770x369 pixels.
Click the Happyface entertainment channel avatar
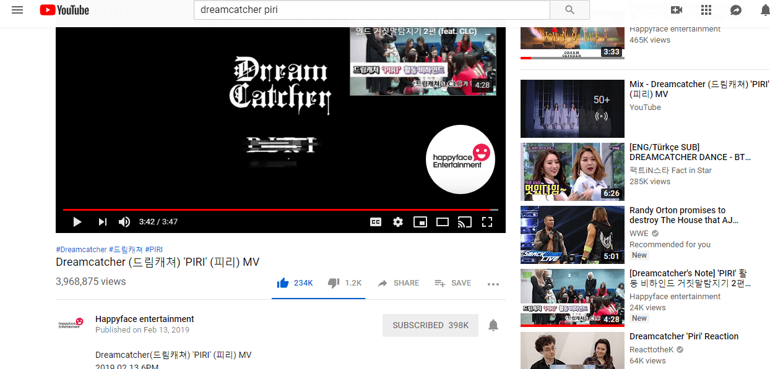point(71,323)
